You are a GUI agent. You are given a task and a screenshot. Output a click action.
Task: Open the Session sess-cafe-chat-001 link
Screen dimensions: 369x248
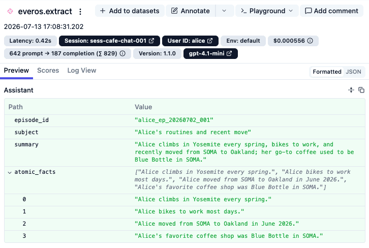point(109,41)
